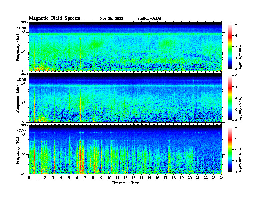The image size is (264, 204).
Task: Click hour 2 tick label on time axis
Action: [45, 178]
